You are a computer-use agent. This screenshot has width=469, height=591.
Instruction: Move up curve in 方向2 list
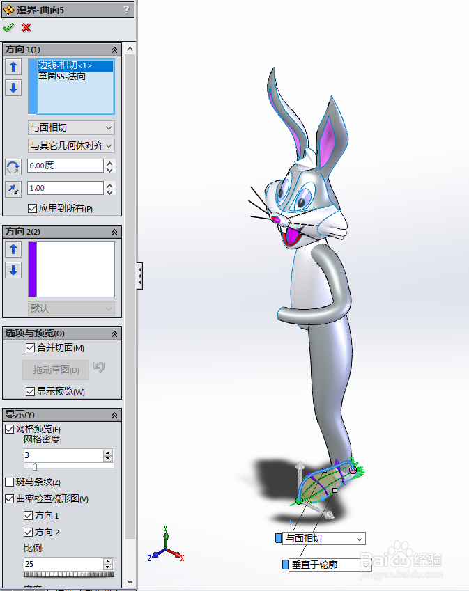[13, 249]
